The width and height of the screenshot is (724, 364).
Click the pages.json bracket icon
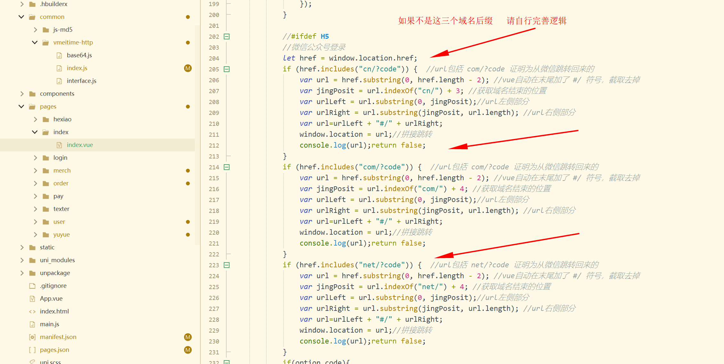[x=32, y=350]
